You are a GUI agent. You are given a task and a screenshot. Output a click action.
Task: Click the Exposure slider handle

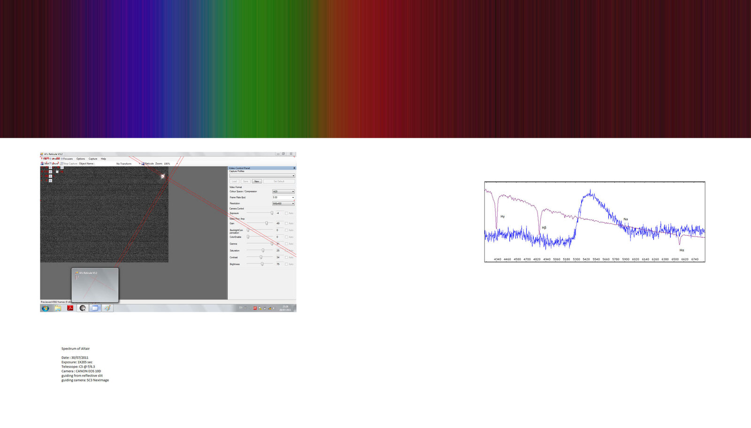coord(272,213)
